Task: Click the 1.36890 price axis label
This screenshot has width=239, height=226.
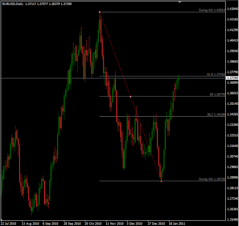Action: click(x=232, y=82)
